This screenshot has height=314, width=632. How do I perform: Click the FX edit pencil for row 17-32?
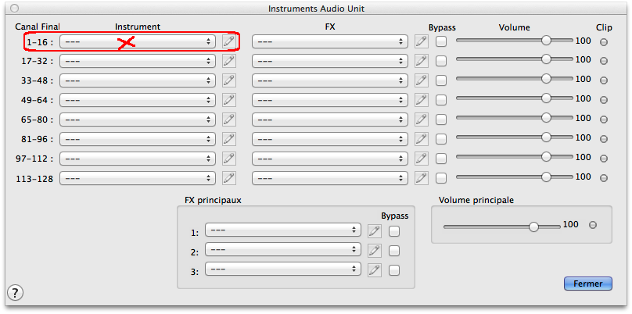[422, 61]
